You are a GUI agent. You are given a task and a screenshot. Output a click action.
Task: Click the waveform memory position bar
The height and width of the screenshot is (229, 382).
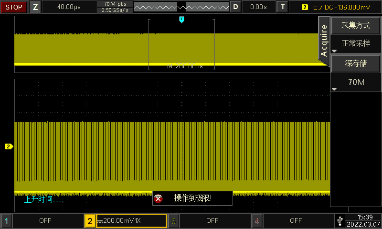[181, 7]
